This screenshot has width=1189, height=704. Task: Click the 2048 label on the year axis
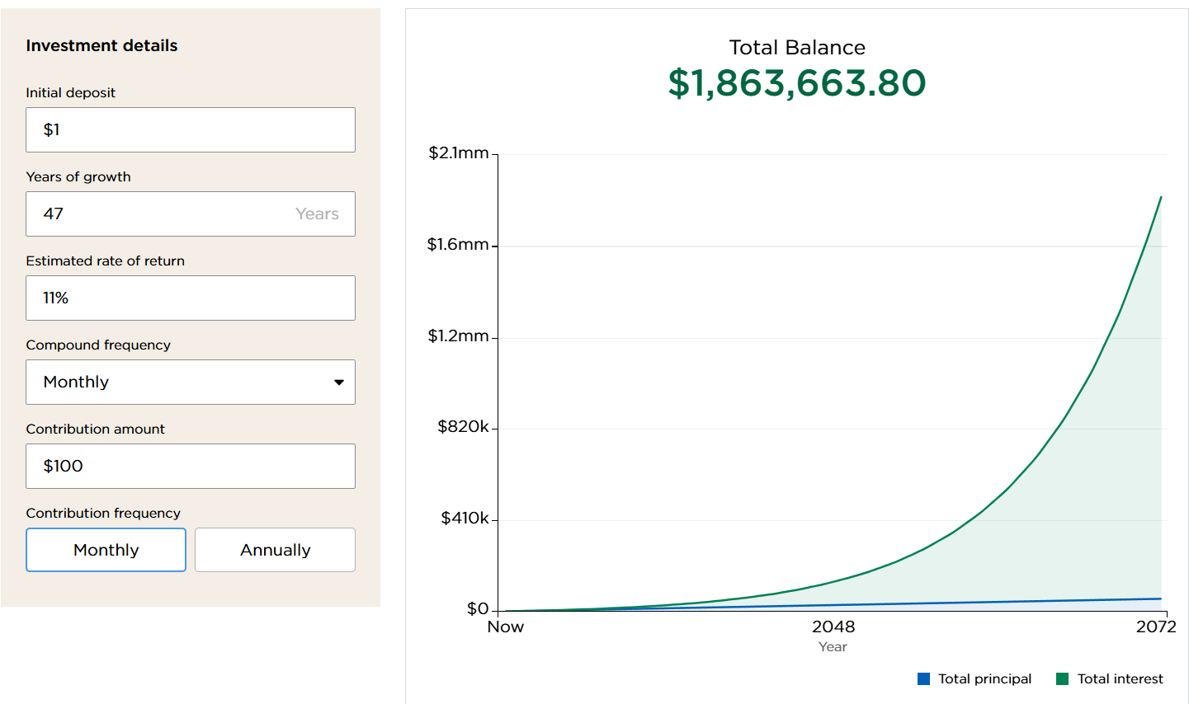pos(833,627)
